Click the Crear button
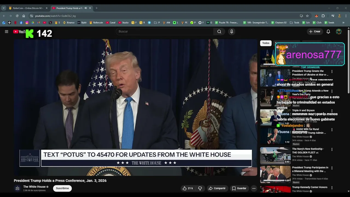This screenshot has height=197, width=350. tap(314, 31)
